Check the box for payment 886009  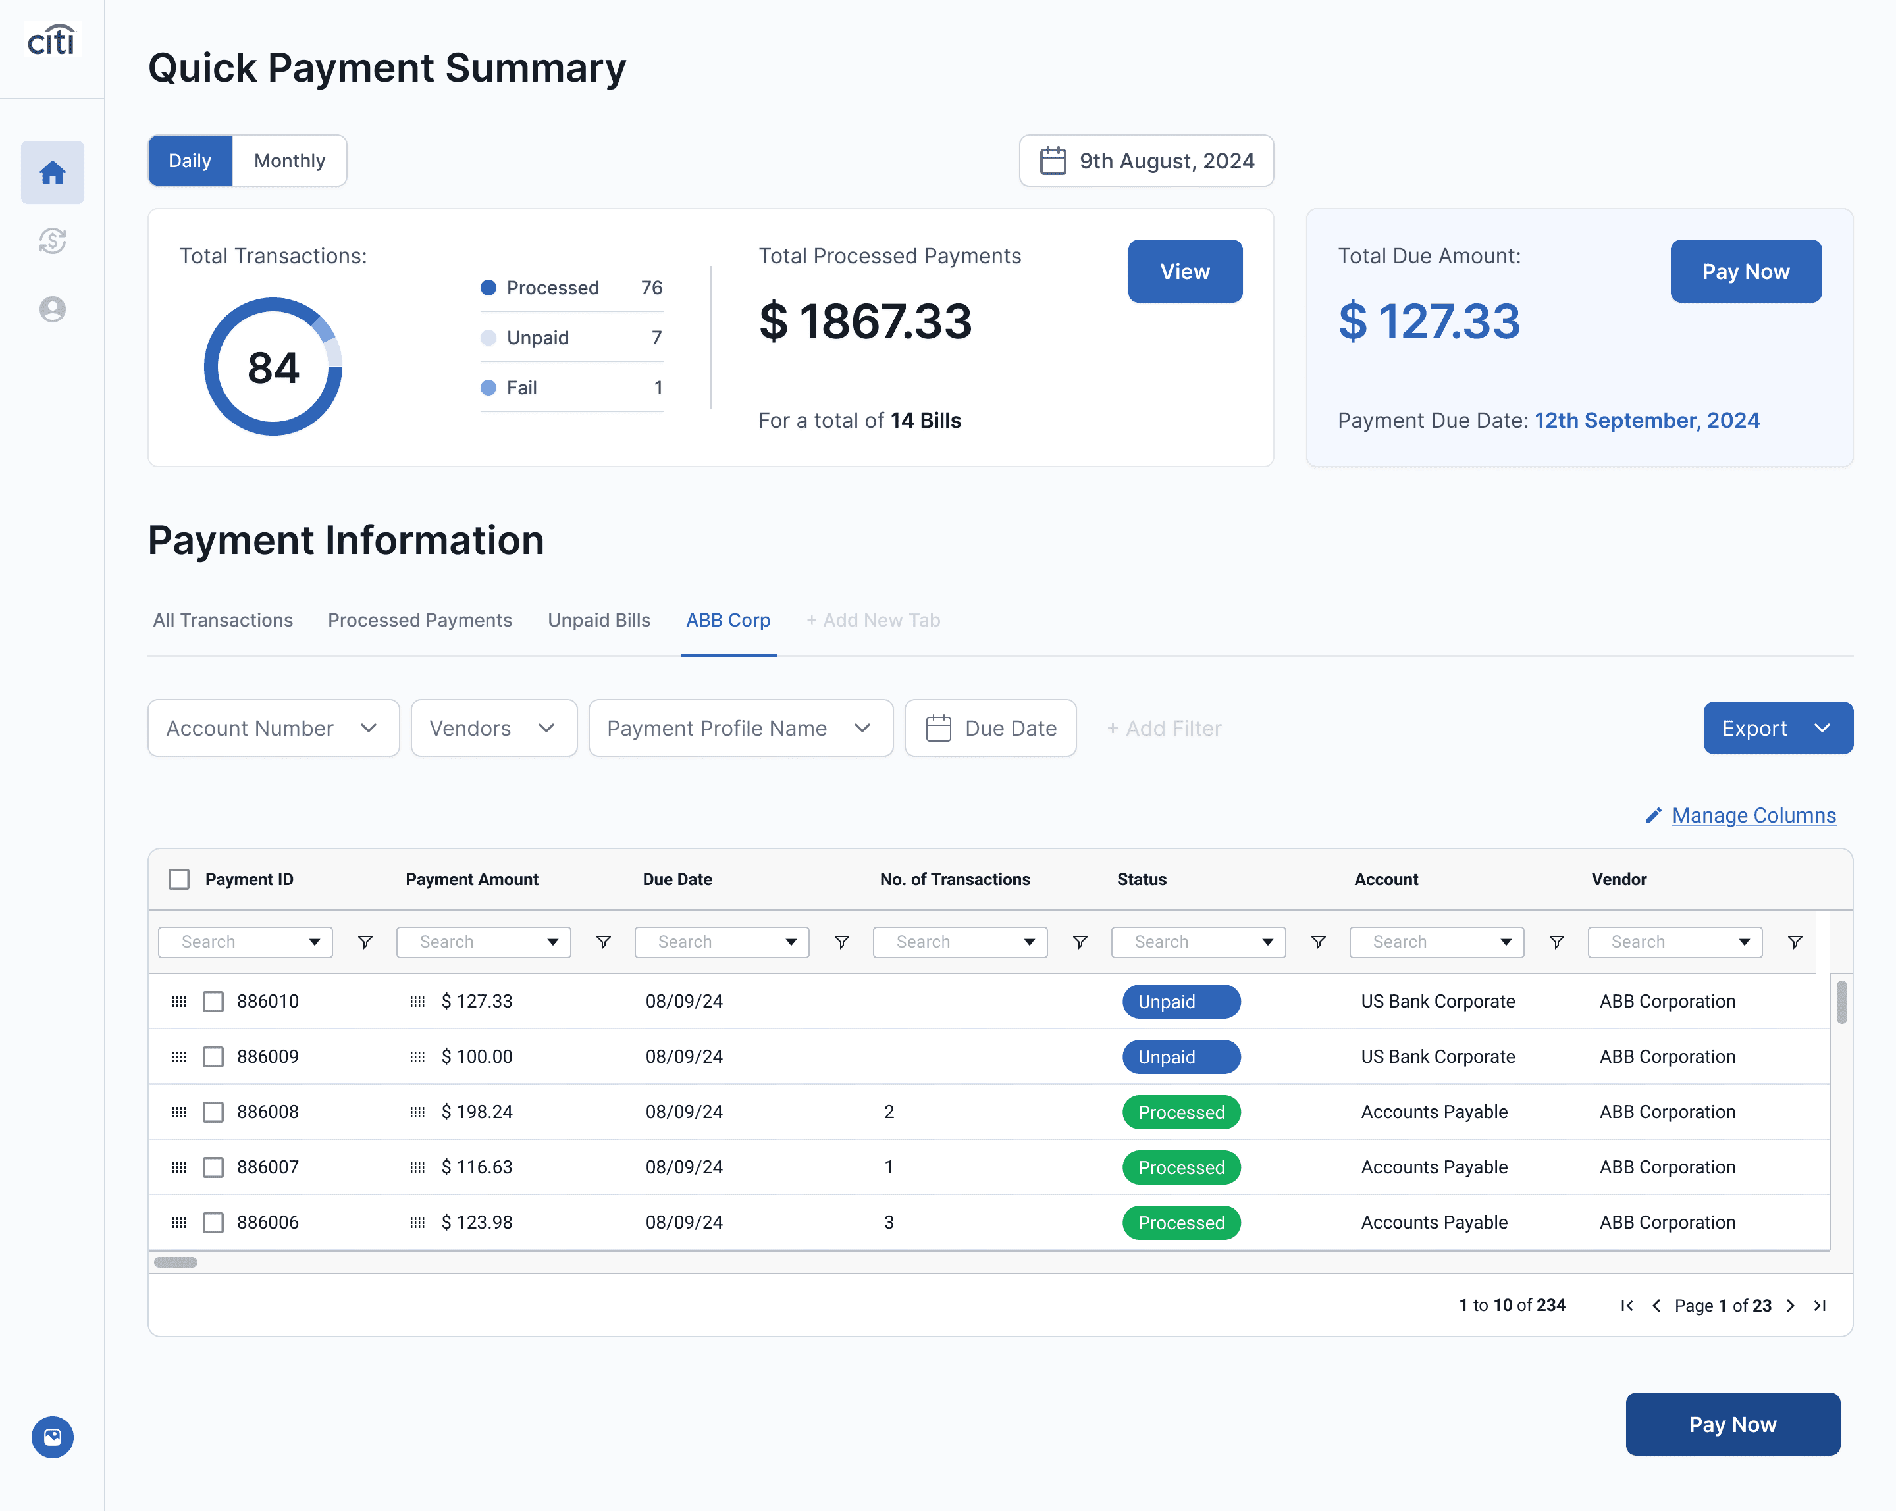tap(214, 1056)
